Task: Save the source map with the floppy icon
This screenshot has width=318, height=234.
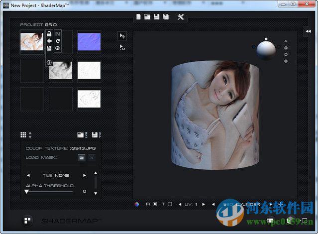Action: [49, 48]
